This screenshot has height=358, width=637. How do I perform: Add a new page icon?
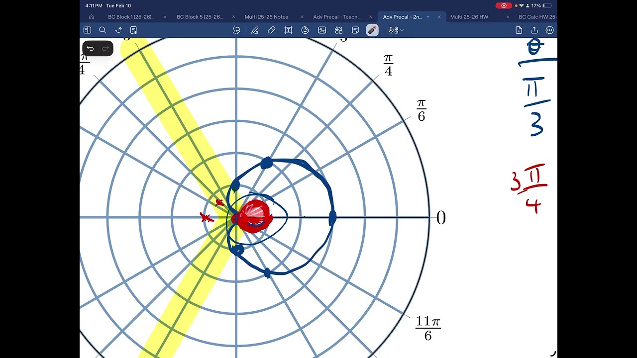pyautogui.click(x=519, y=30)
